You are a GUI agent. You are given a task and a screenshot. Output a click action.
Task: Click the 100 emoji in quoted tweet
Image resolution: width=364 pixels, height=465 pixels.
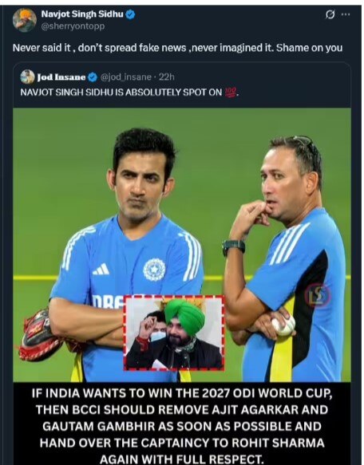pos(231,93)
